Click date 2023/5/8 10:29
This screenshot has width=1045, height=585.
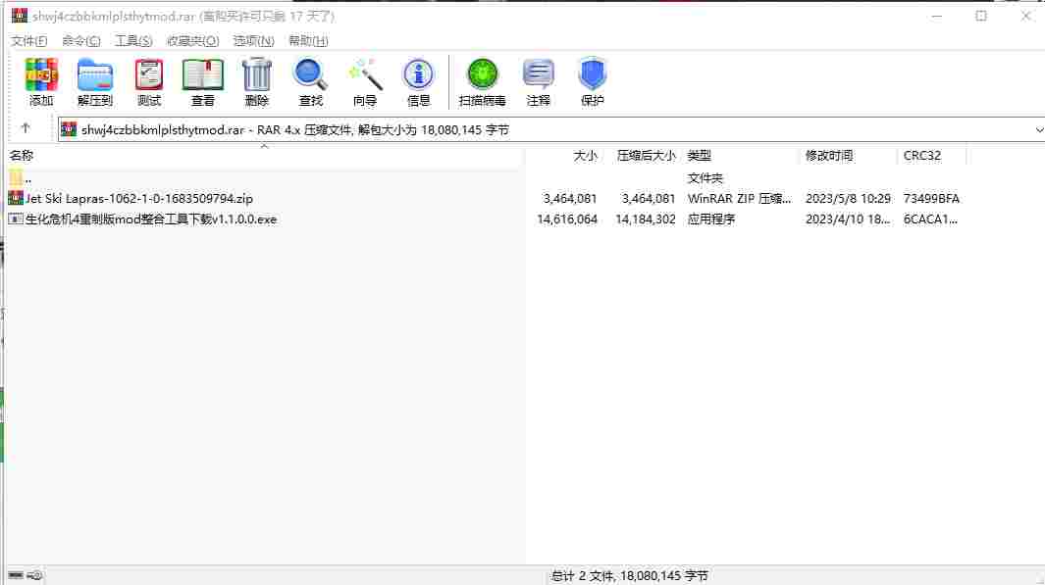click(848, 198)
